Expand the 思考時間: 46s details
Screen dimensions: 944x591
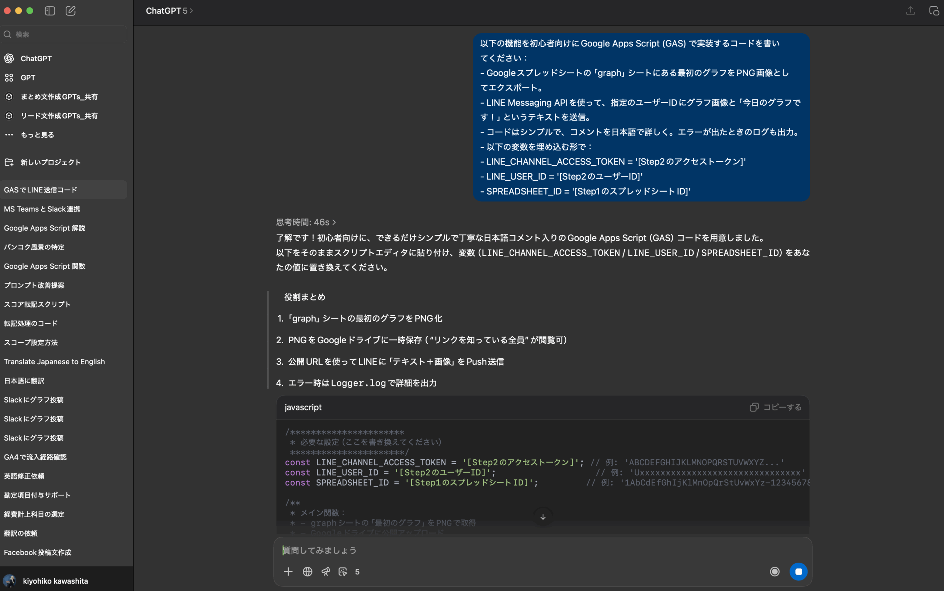pos(306,222)
